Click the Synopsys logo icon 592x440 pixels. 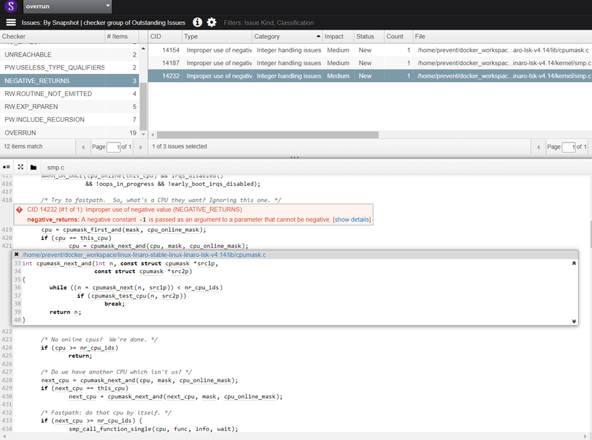click(10, 7)
